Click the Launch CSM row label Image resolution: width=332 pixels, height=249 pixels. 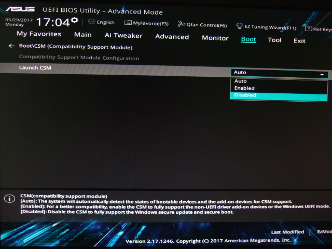coord(35,68)
